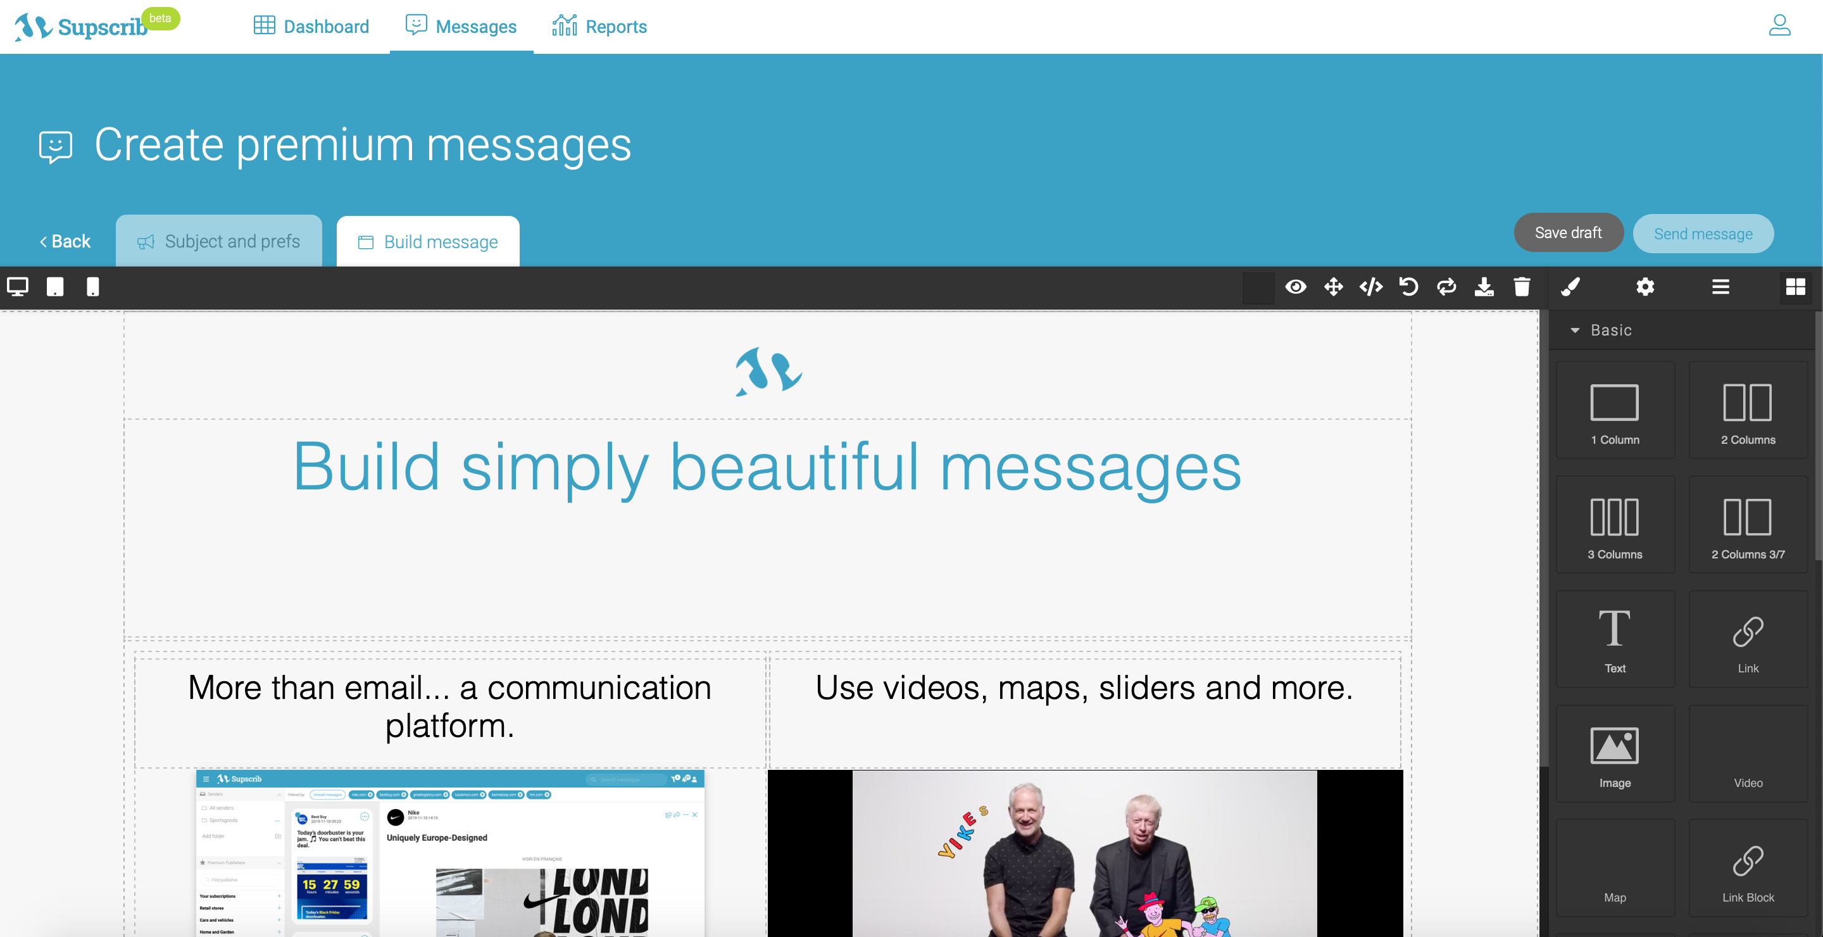Switch to desktop device preview

[x=18, y=287]
